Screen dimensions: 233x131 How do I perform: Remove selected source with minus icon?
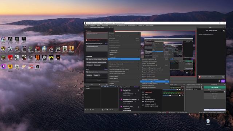[x=105, y=110]
